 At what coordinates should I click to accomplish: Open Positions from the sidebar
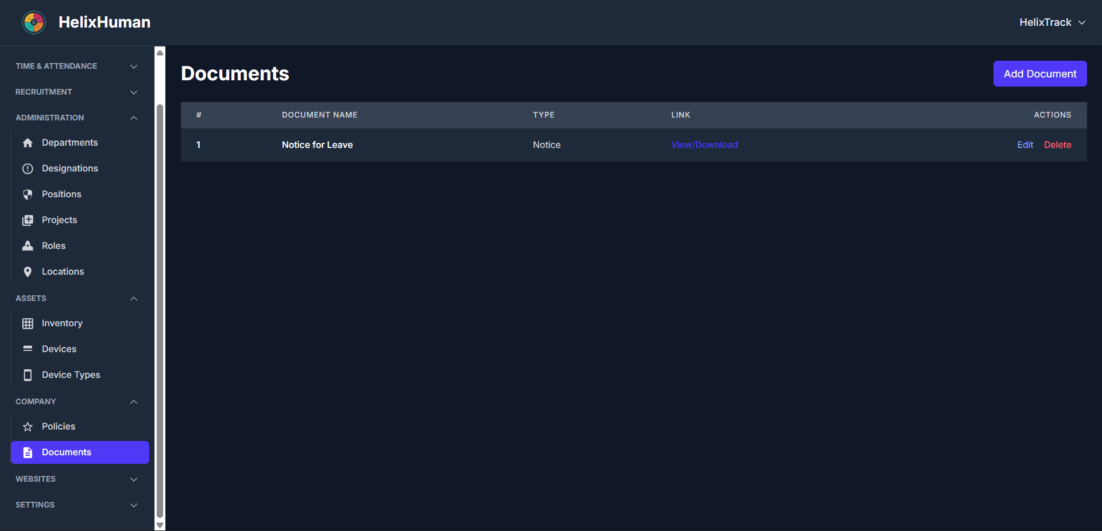point(80,194)
